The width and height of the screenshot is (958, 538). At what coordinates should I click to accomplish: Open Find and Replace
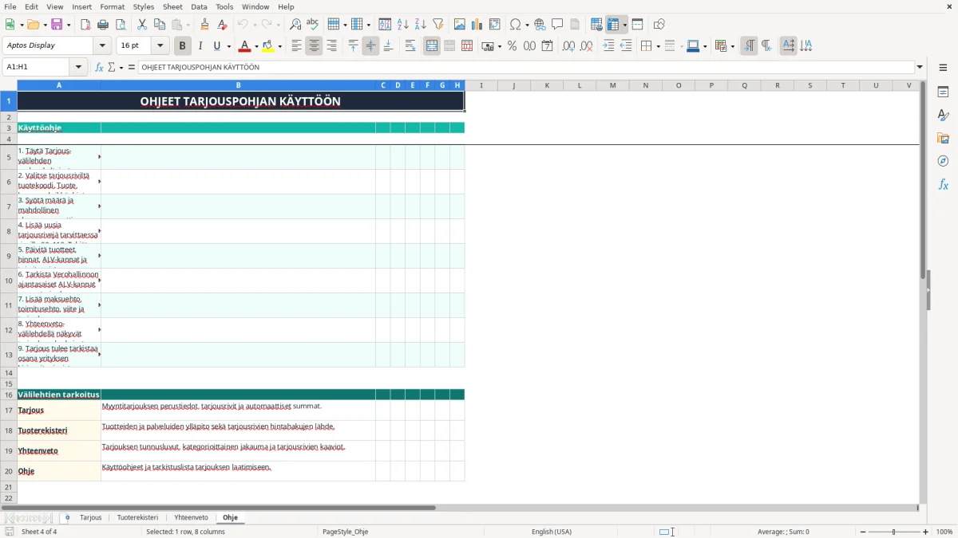coord(295,25)
